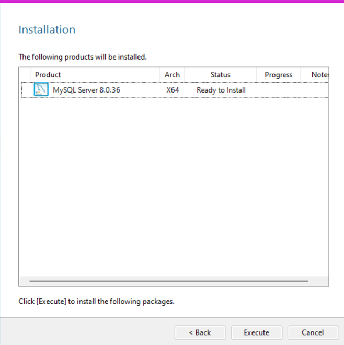
Task: Click the Product column header
Action: (96, 75)
